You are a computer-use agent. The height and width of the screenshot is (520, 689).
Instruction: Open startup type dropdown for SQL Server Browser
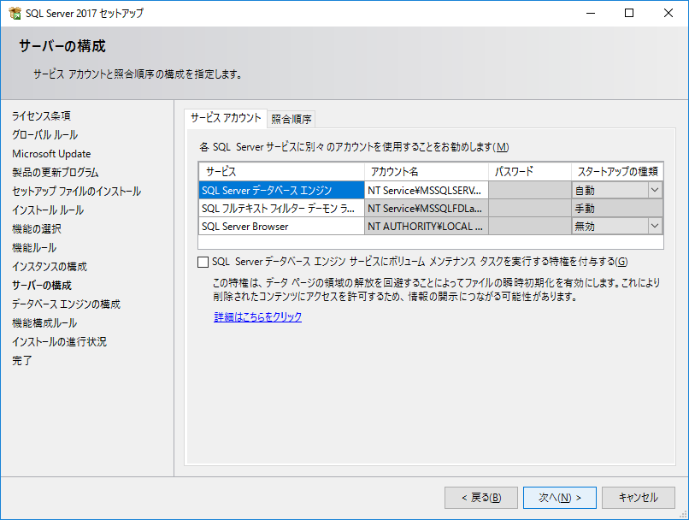pos(655,227)
